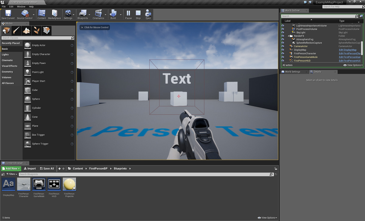Click the Add New button

point(11,169)
